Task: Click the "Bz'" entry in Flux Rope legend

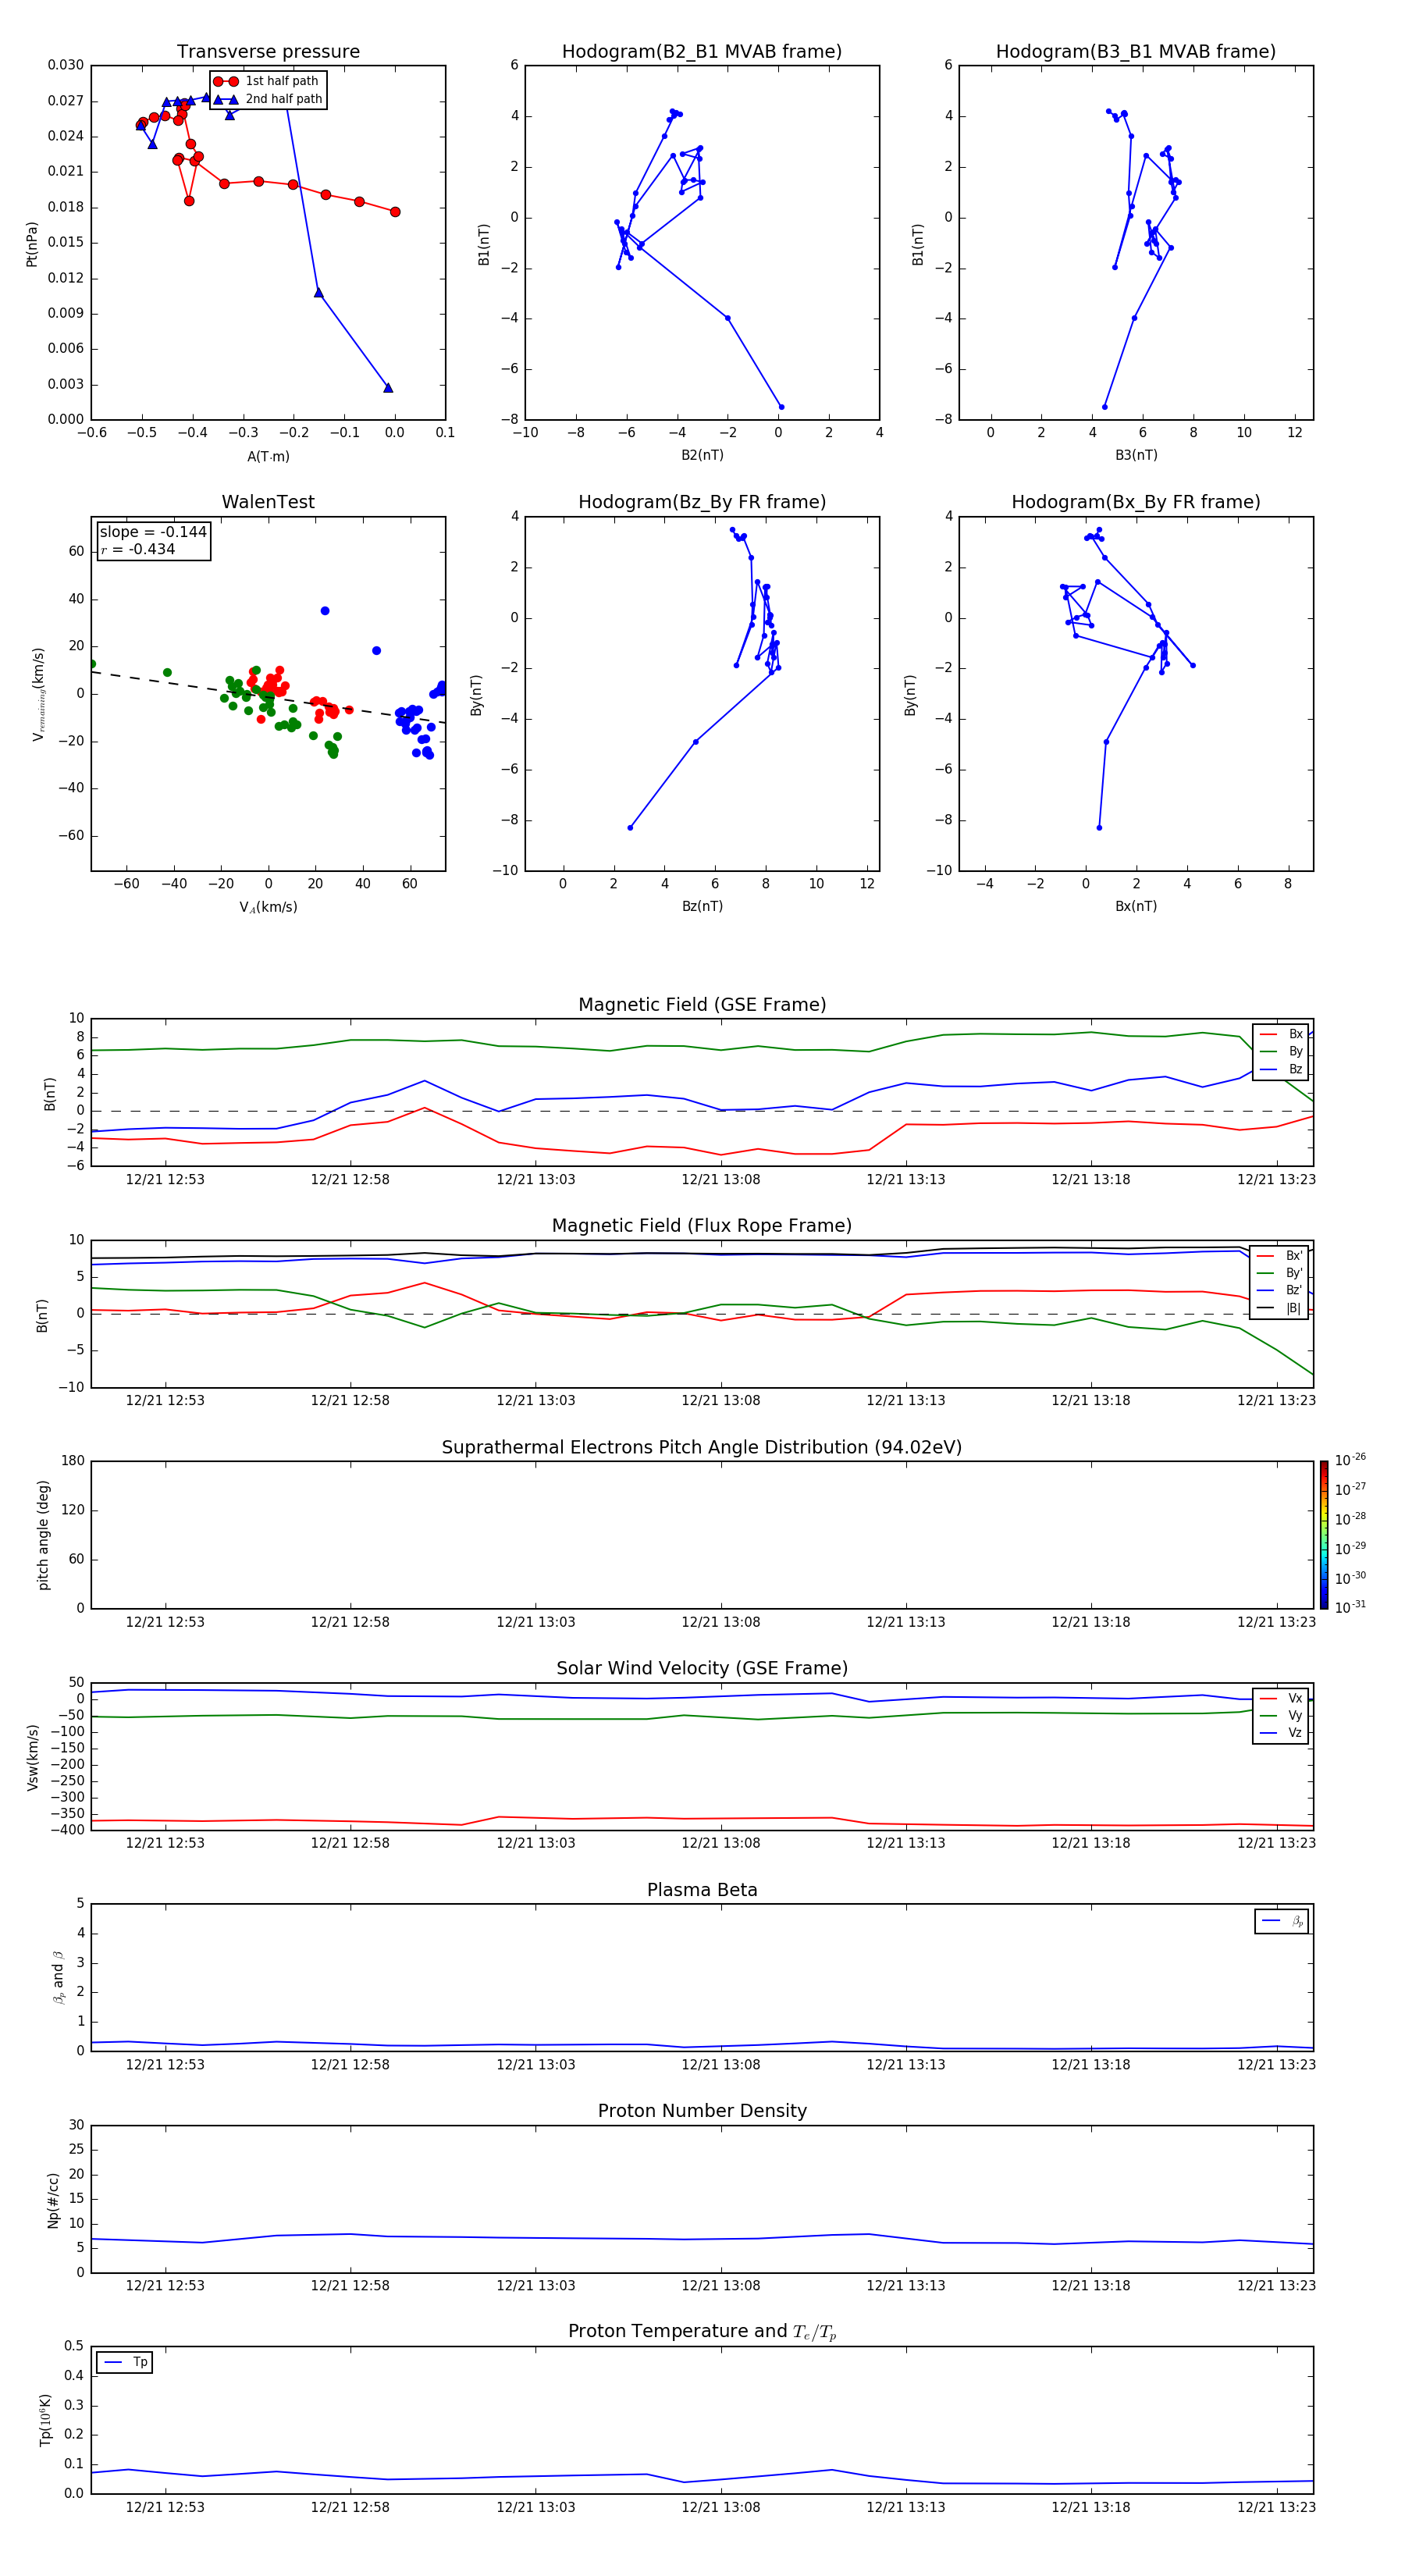Action: coord(1281,1291)
